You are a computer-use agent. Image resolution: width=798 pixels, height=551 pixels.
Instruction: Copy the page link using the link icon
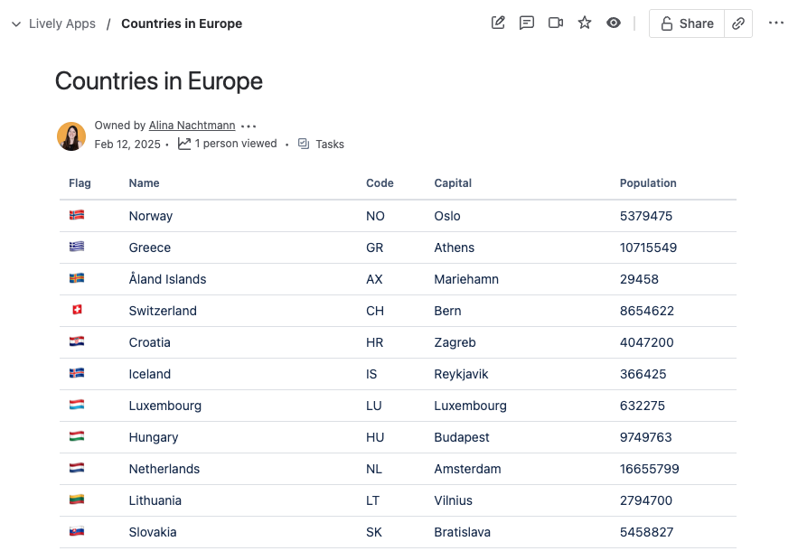(x=738, y=23)
